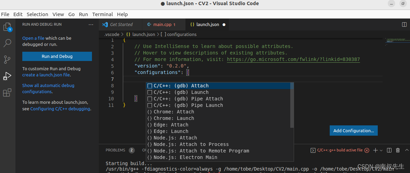Open the Explorer view in activity bar
This screenshot has height=173, width=410.
coord(7,27)
